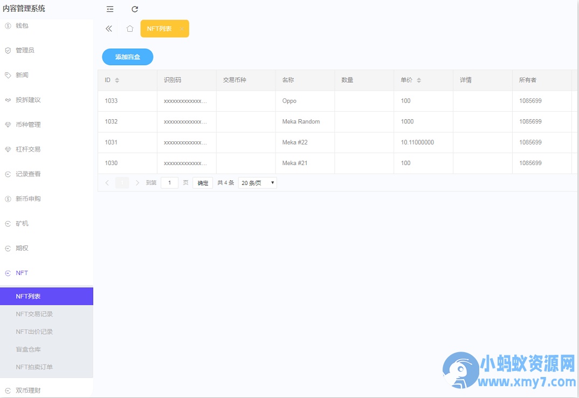The width and height of the screenshot is (579, 398).
Task: Click the refresh page icon
Action: click(x=135, y=9)
